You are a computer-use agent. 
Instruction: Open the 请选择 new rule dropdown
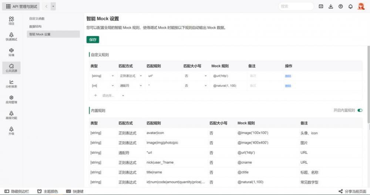pyautogui.click(x=113, y=95)
